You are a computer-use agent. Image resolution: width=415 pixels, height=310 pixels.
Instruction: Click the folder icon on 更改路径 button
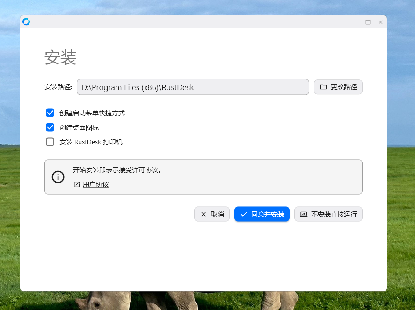(x=323, y=87)
